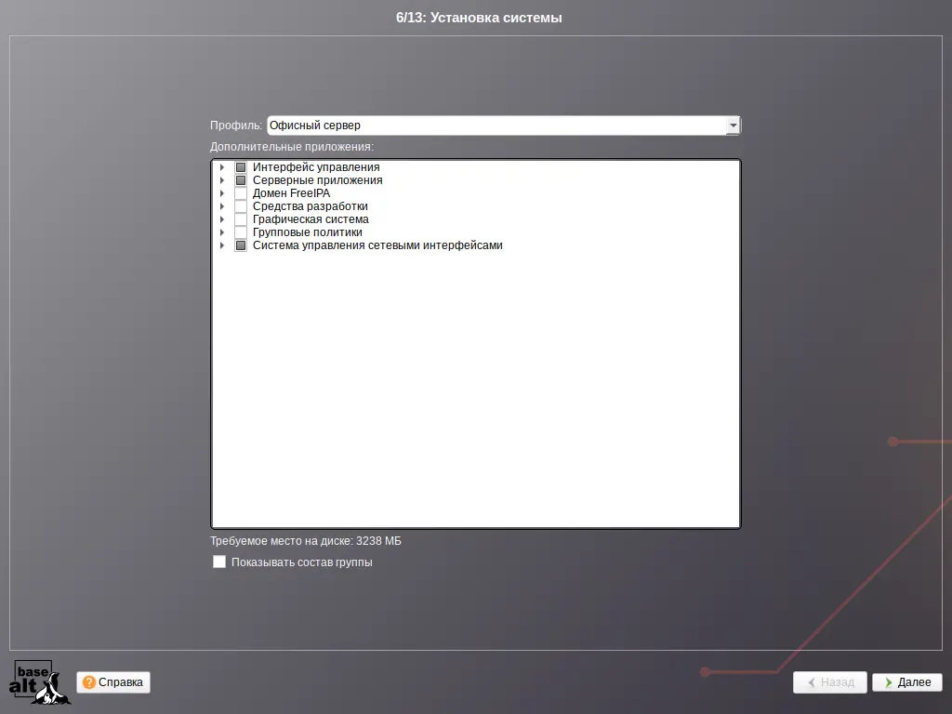Image resolution: width=952 pixels, height=714 pixels.
Task: Click the Назад back button
Action: coord(830,682)
